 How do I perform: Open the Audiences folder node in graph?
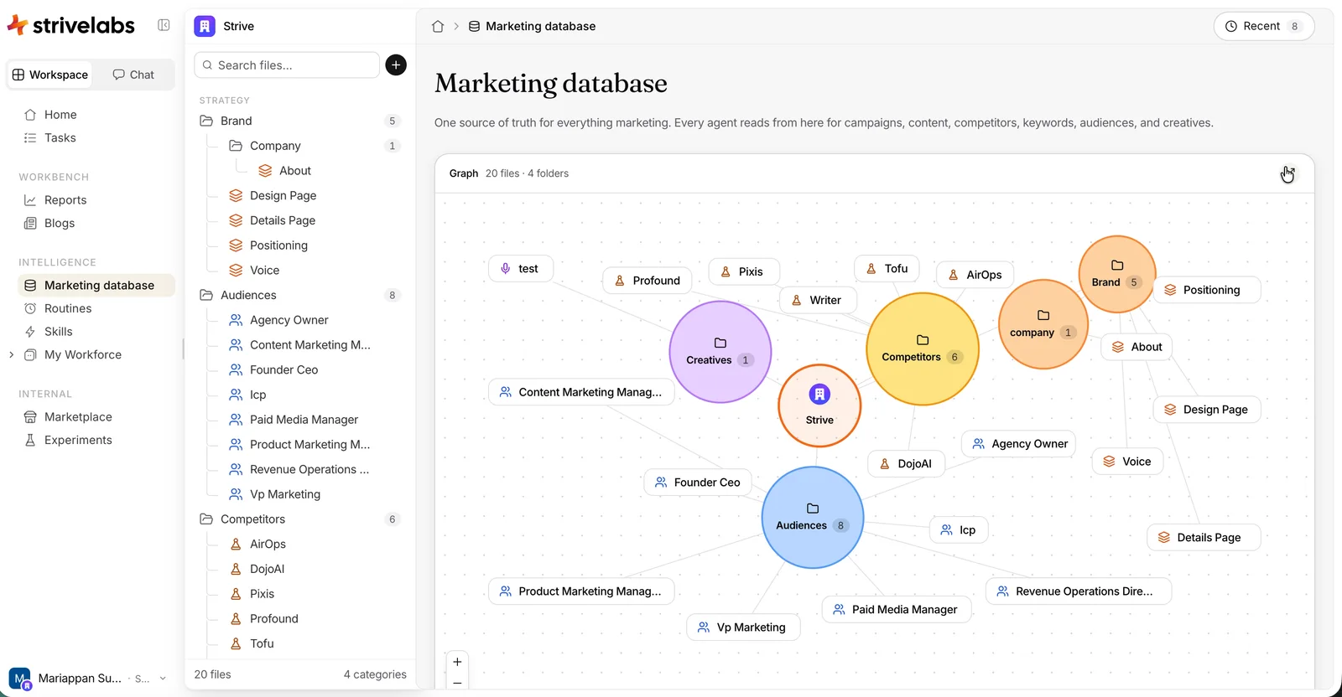click(813, 517)
